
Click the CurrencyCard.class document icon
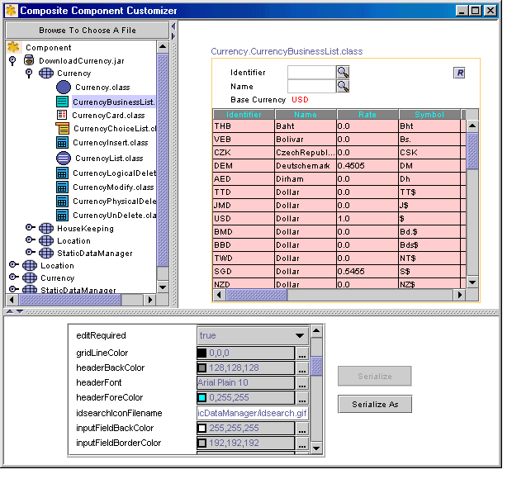tap(62, 115)
